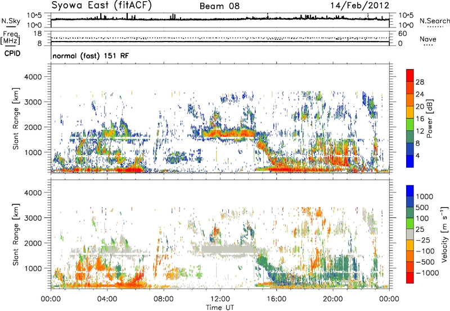Click the '-1000' tick on velocity colorbar
The height and width of the screenshot is (311, 450).
pyautogui.click(x=427, y=273)
